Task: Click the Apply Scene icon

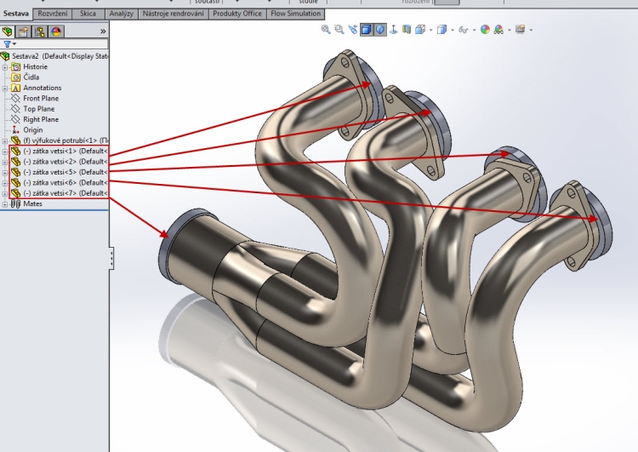Action: pyautogui.click(x=498, y=29)
